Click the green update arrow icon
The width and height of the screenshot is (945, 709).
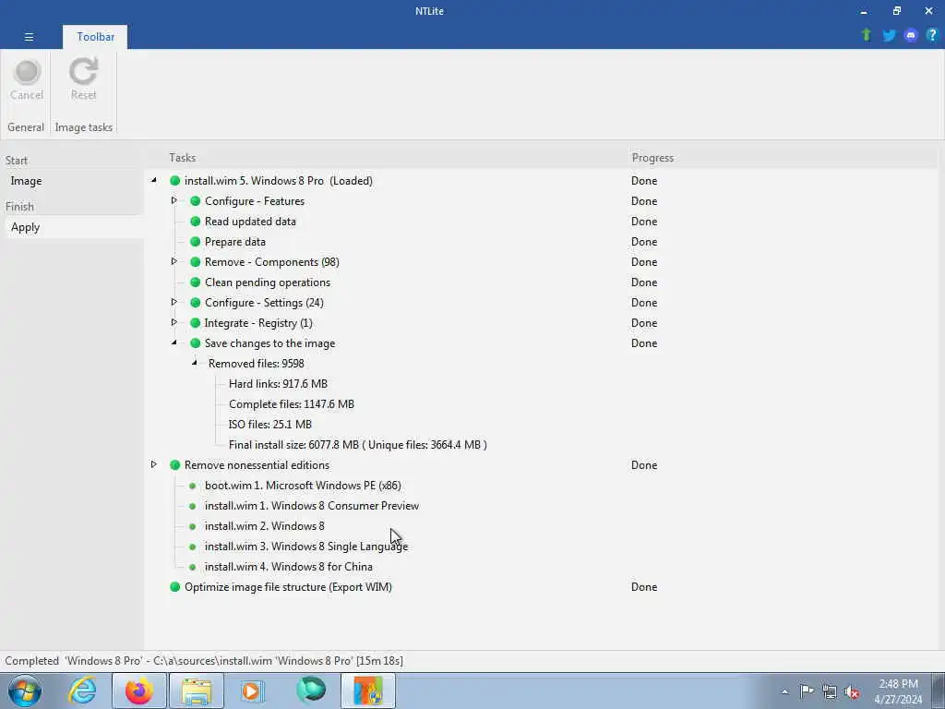point(867,35)
